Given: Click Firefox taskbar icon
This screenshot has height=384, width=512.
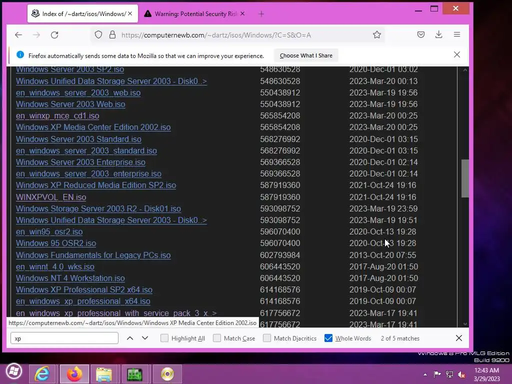Looking at the screenshot, I should point(74,373).
